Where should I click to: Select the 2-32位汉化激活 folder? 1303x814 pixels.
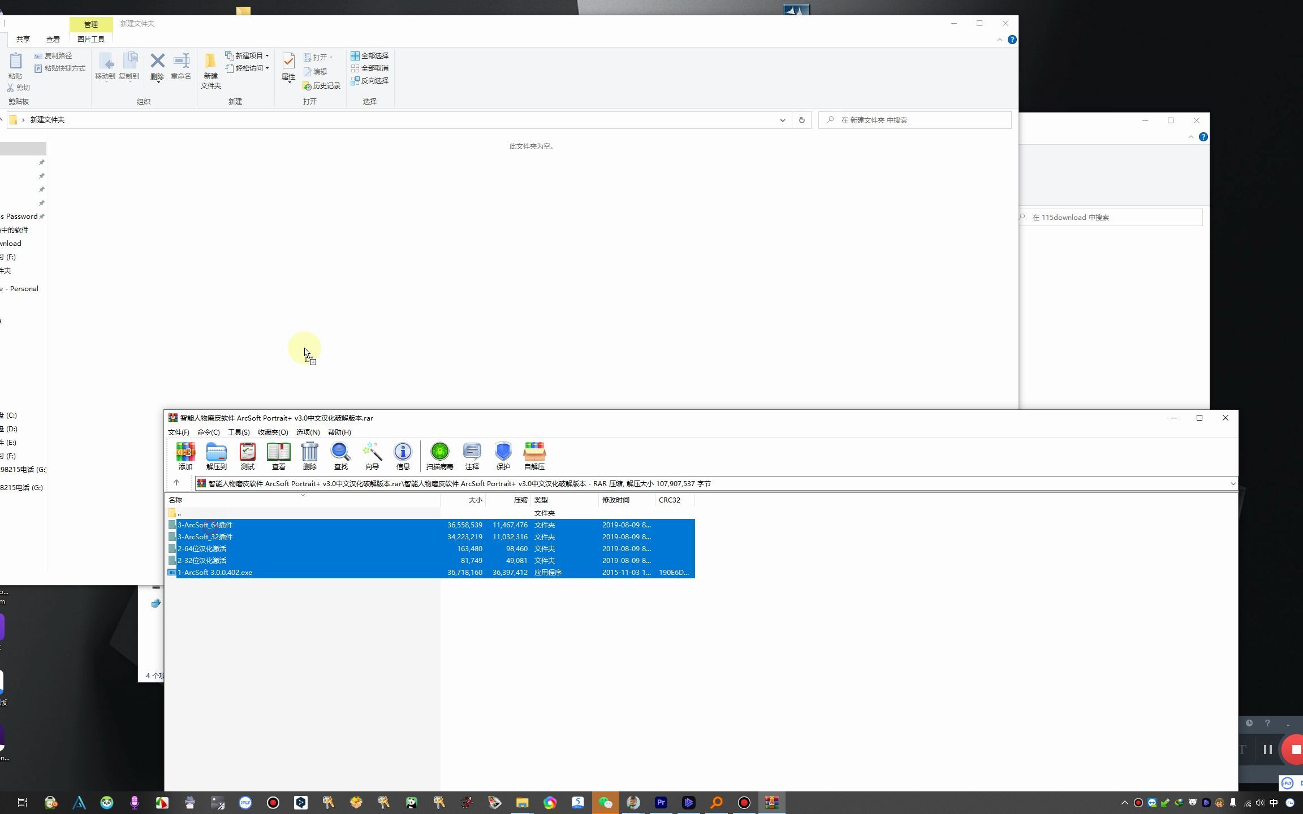202,560
